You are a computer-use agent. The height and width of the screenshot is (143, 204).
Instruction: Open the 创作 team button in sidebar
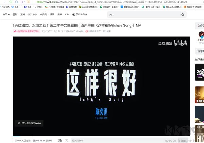coord(200,26)
